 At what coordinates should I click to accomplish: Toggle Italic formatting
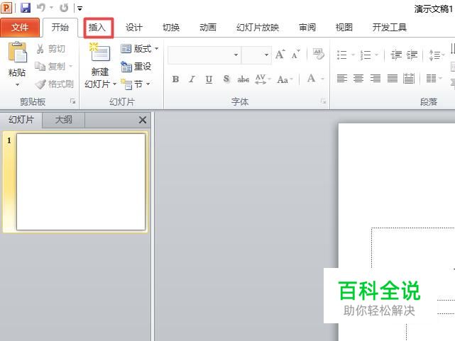[192, 79]
